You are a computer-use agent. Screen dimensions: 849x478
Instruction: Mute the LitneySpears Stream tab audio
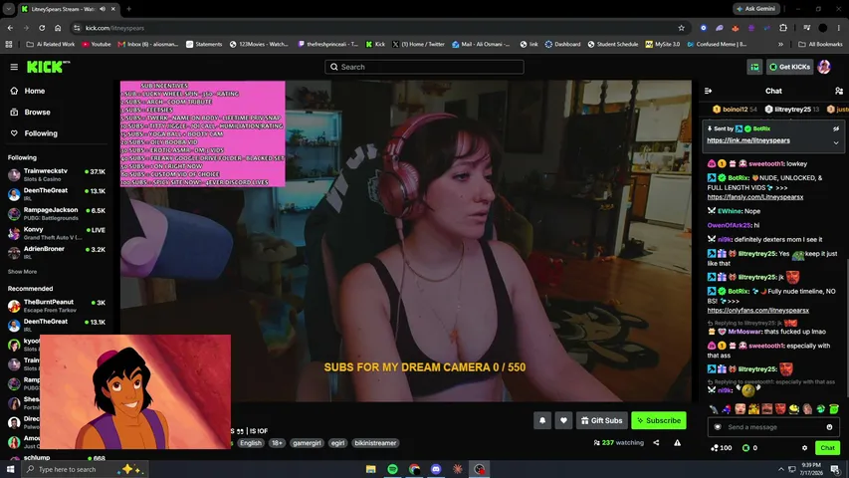103,9
